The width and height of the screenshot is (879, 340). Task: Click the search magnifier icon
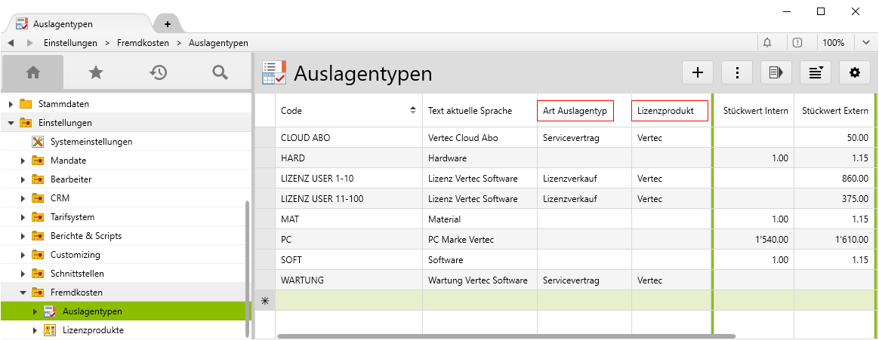pyautogui.click(x=220, y=72)
